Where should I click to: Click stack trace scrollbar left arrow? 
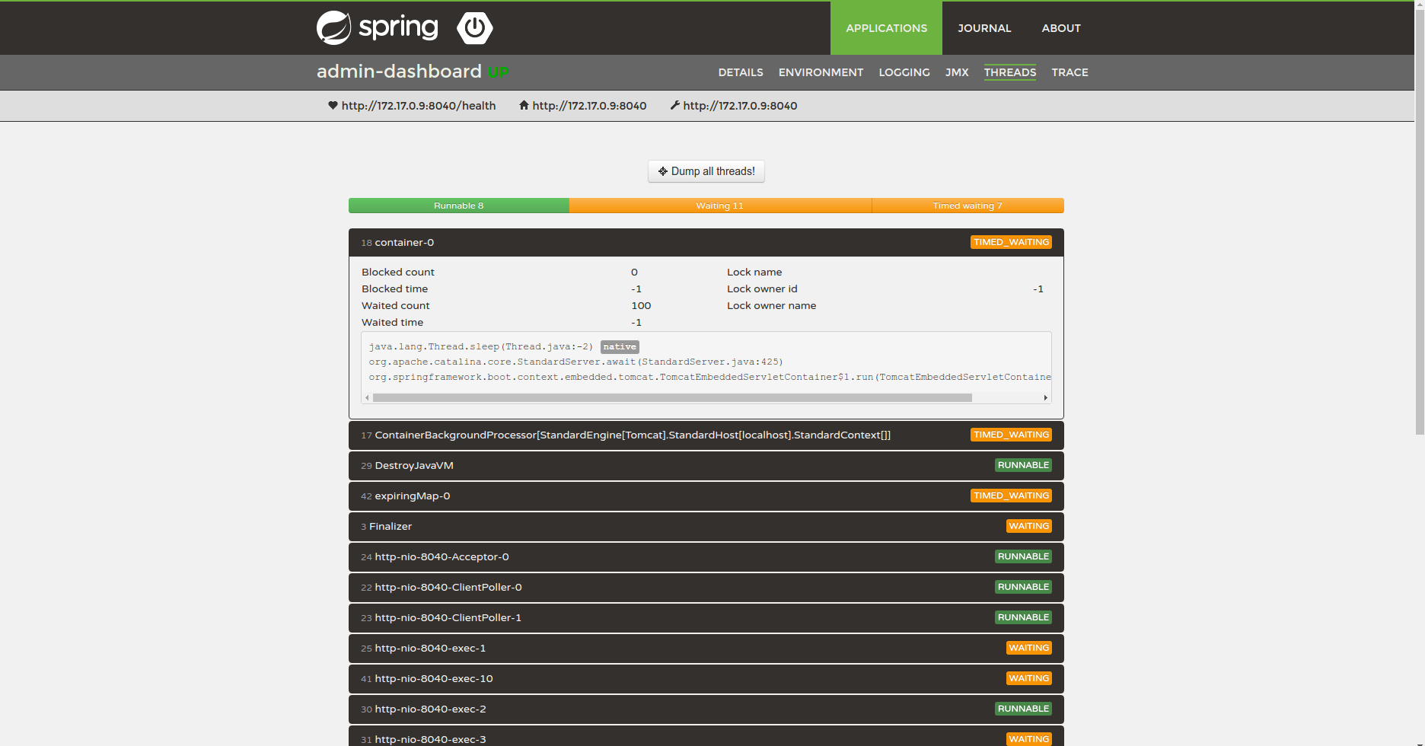tap(368, 397)
